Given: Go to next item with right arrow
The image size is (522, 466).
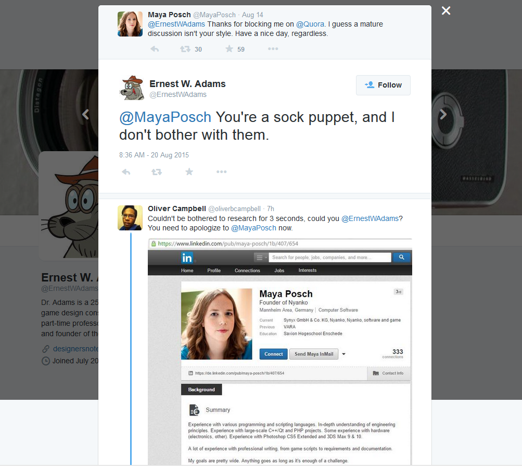Looking at the screenshot, I should pyautogui.click(x=443, y=114).
